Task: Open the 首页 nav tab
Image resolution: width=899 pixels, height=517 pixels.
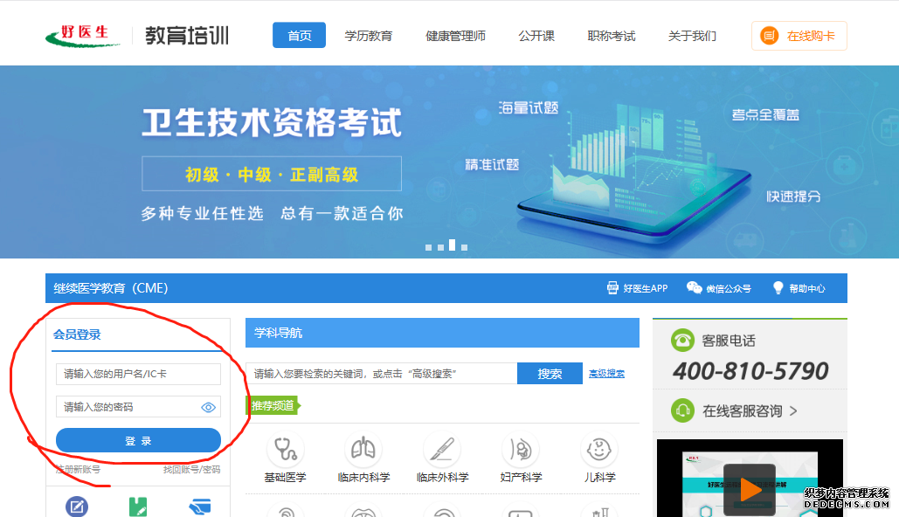Action: click(300, 36)
